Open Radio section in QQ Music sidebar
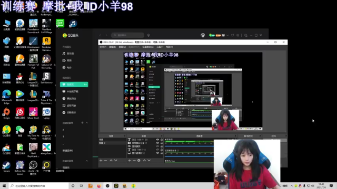Image resolution: width=337 pixels, height=189 pixels. (x=67, y=68)
